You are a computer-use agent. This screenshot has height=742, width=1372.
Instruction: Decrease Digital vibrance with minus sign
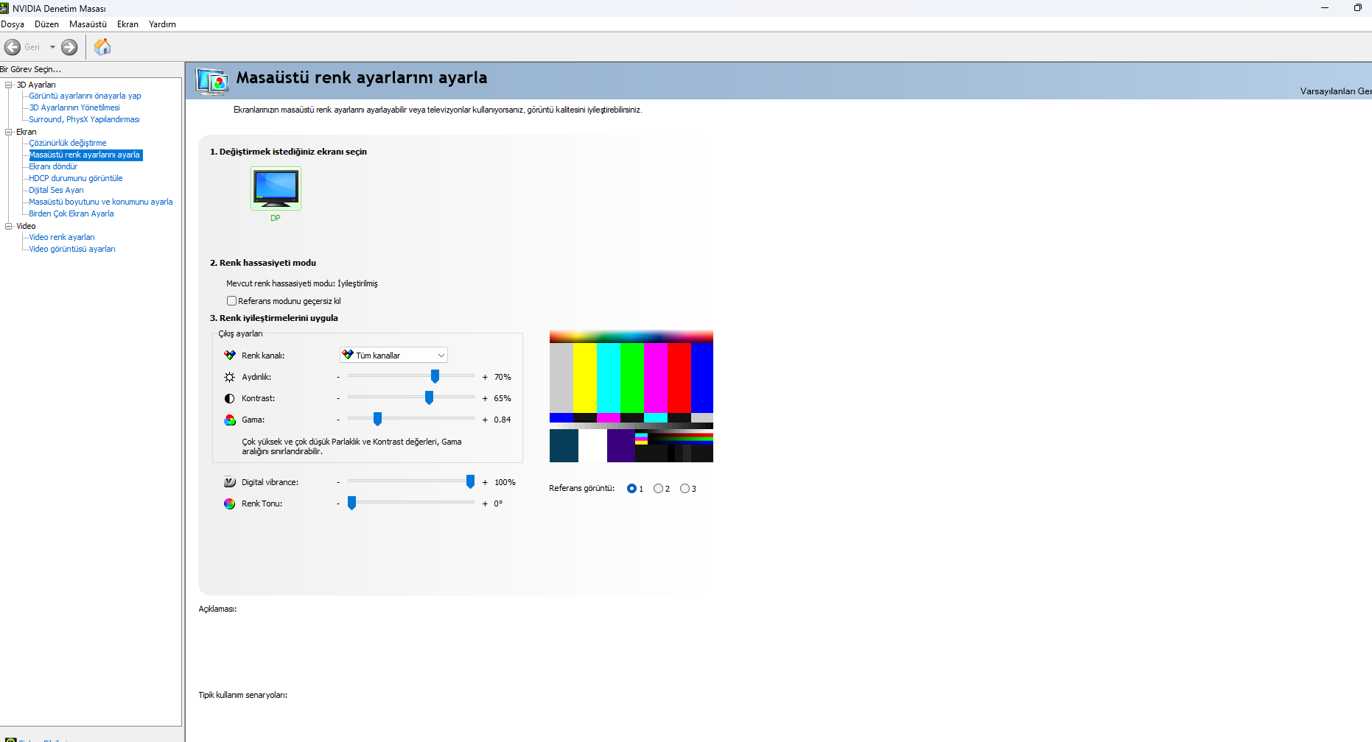(338, 482)
